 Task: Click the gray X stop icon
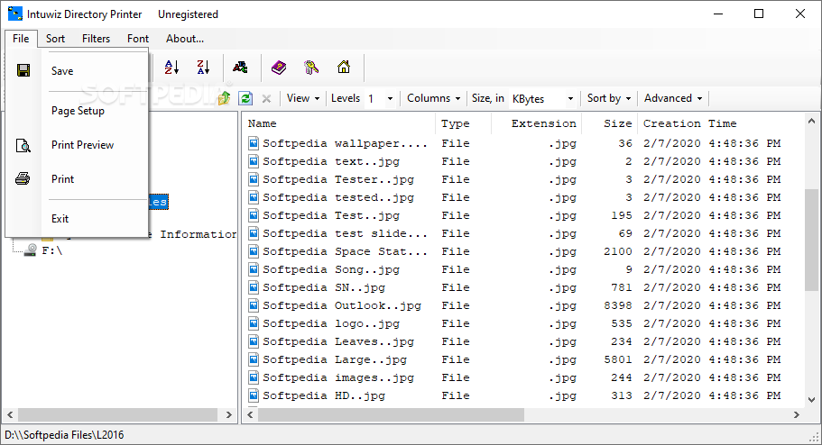tap(266, 98)
